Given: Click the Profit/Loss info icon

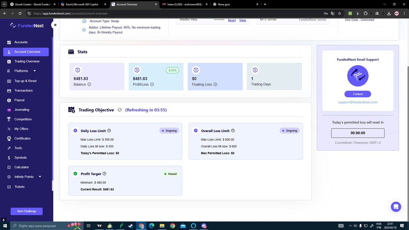Looking at the screenshot, I should pyautogui.click(x=152, y=84).
